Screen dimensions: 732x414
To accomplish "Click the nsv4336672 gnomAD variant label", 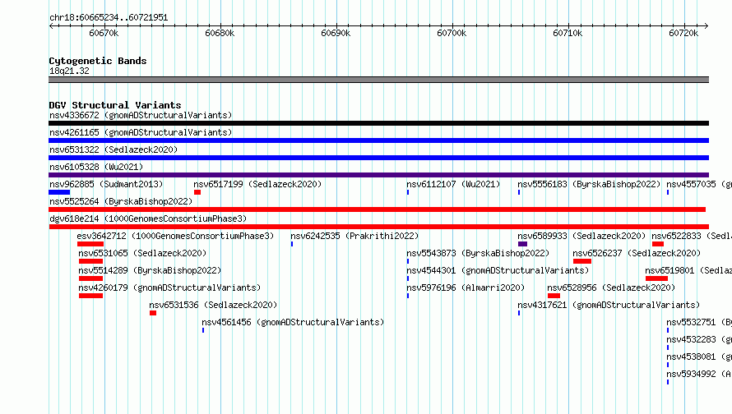I will click(141, 115).
